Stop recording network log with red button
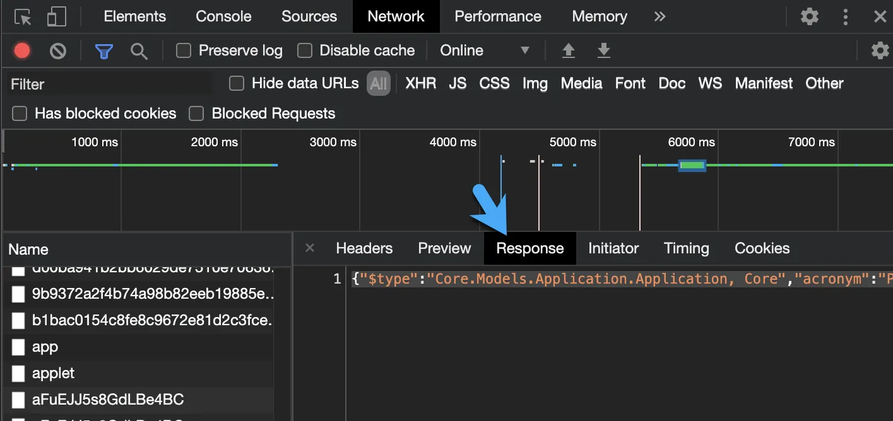This screenshot has width=893, height=421. (22, 50)
